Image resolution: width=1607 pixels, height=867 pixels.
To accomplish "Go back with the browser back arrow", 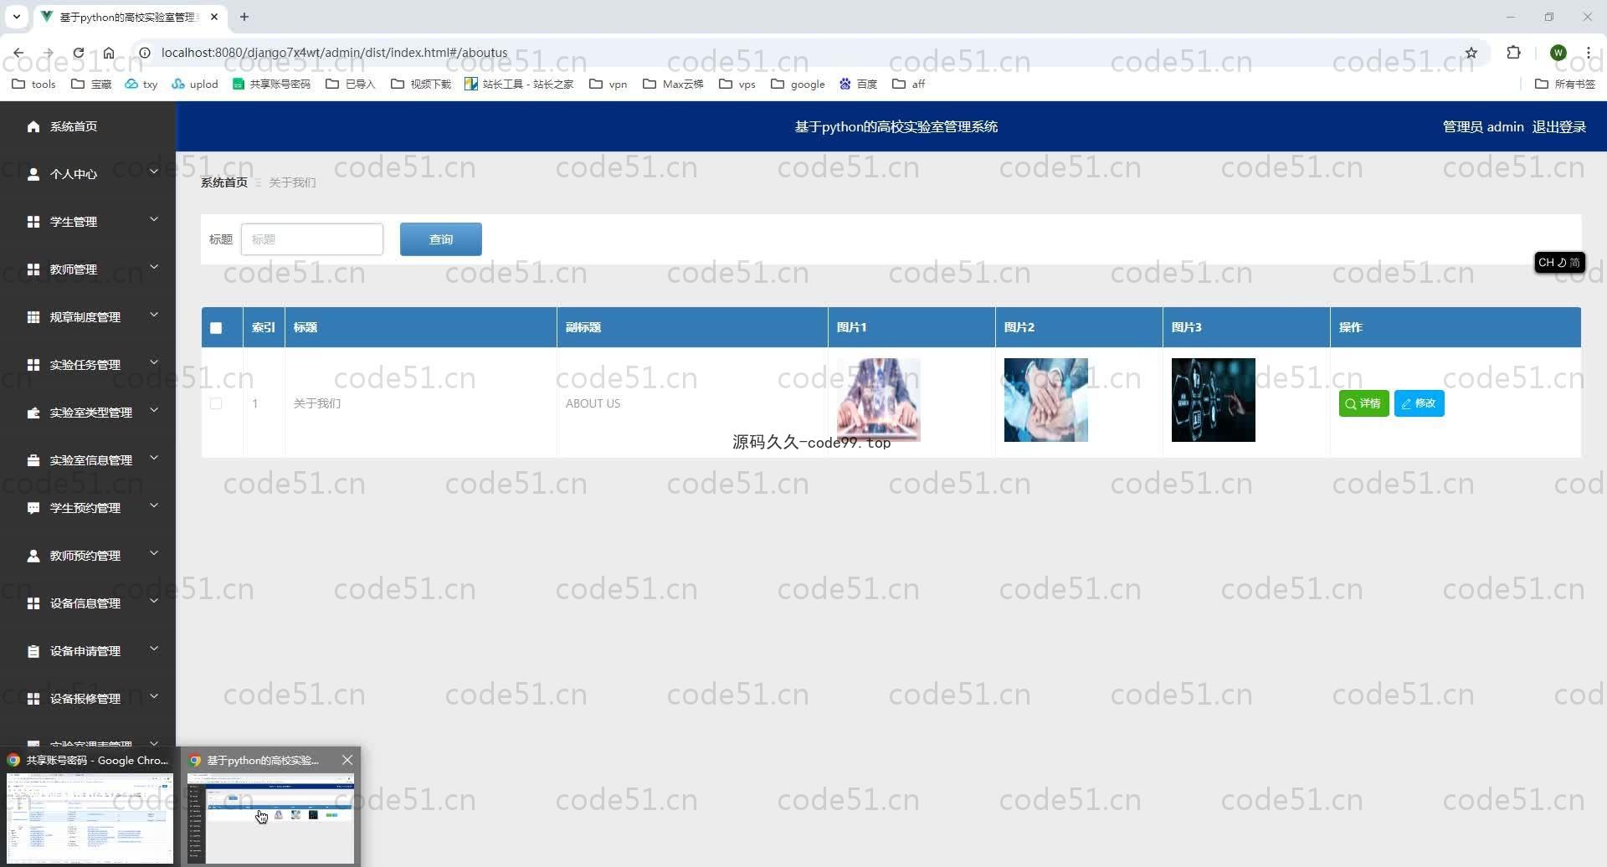I will (x=18, y=53).
